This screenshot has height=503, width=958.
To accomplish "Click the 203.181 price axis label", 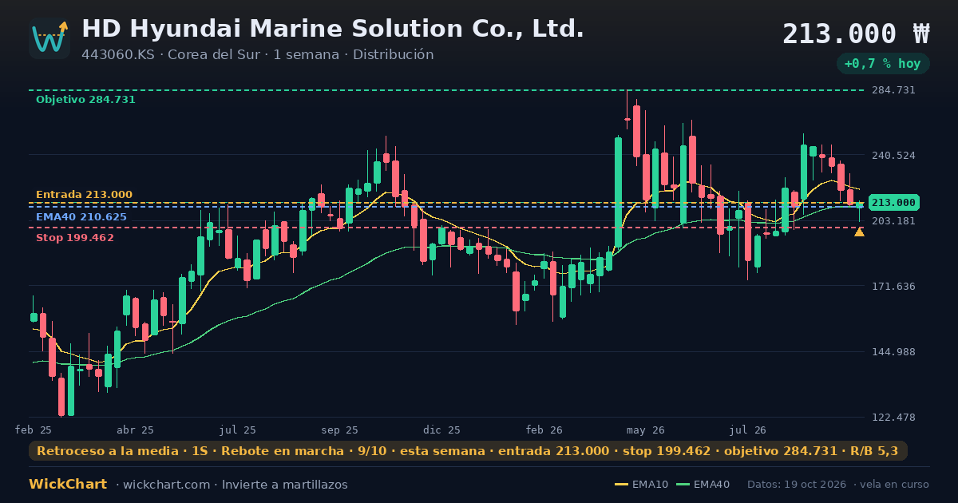I will 893,221.
